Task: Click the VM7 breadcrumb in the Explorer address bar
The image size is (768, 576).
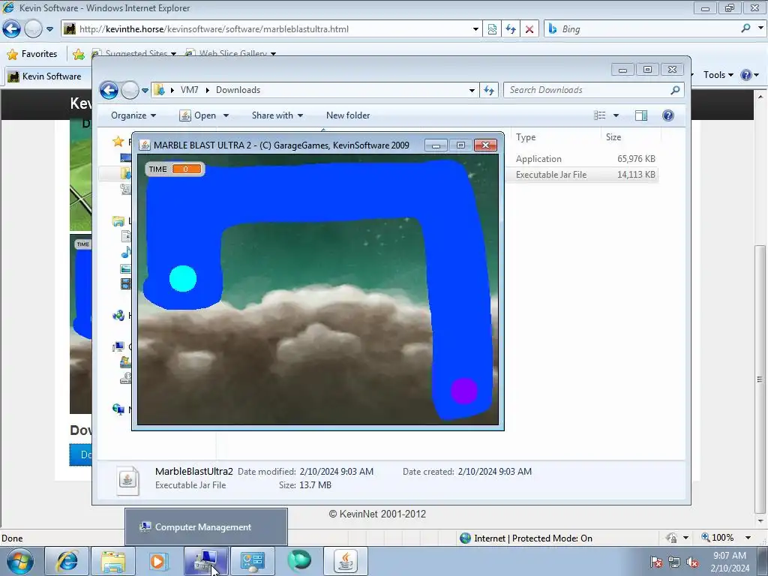Action: pyautogui.click(x=189, y=90)
